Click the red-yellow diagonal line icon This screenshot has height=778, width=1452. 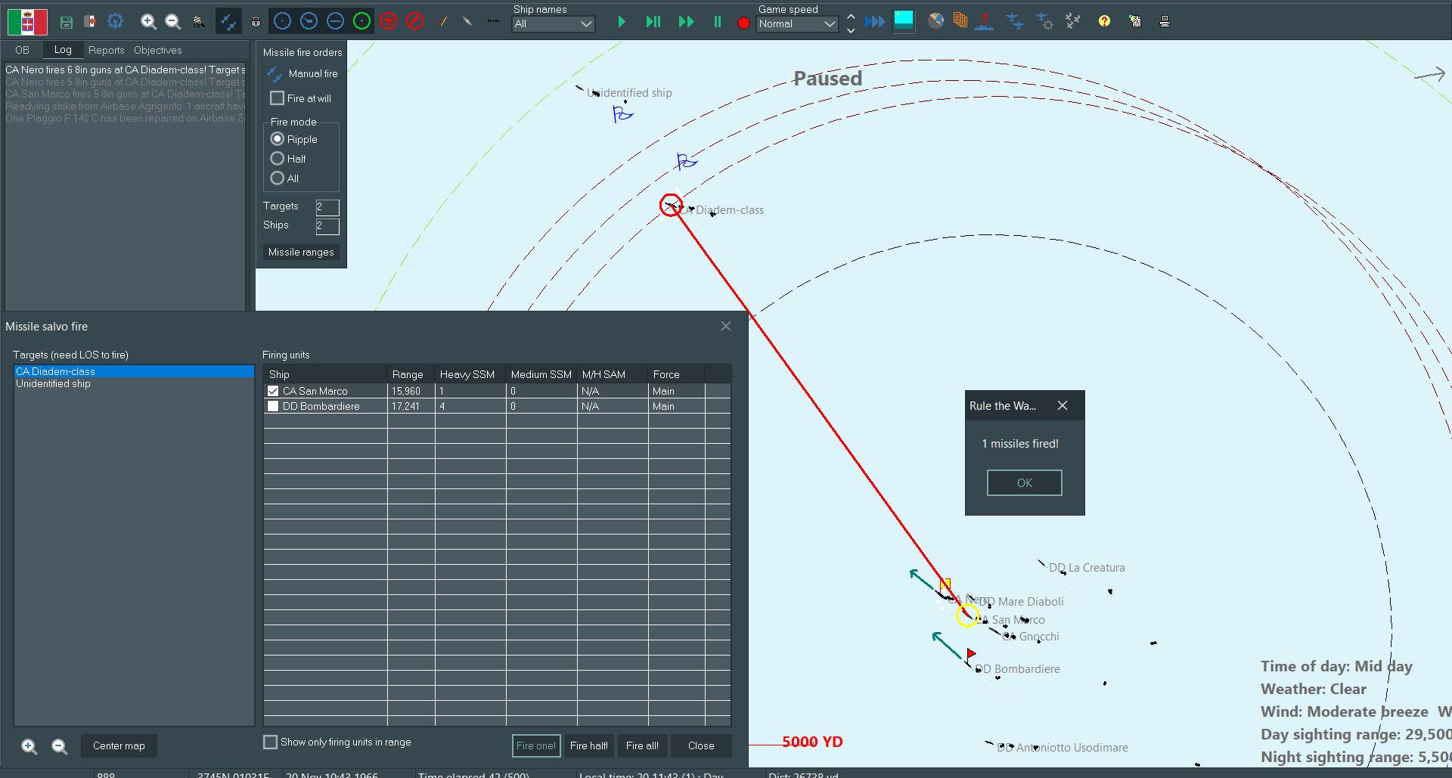(443, 22)
